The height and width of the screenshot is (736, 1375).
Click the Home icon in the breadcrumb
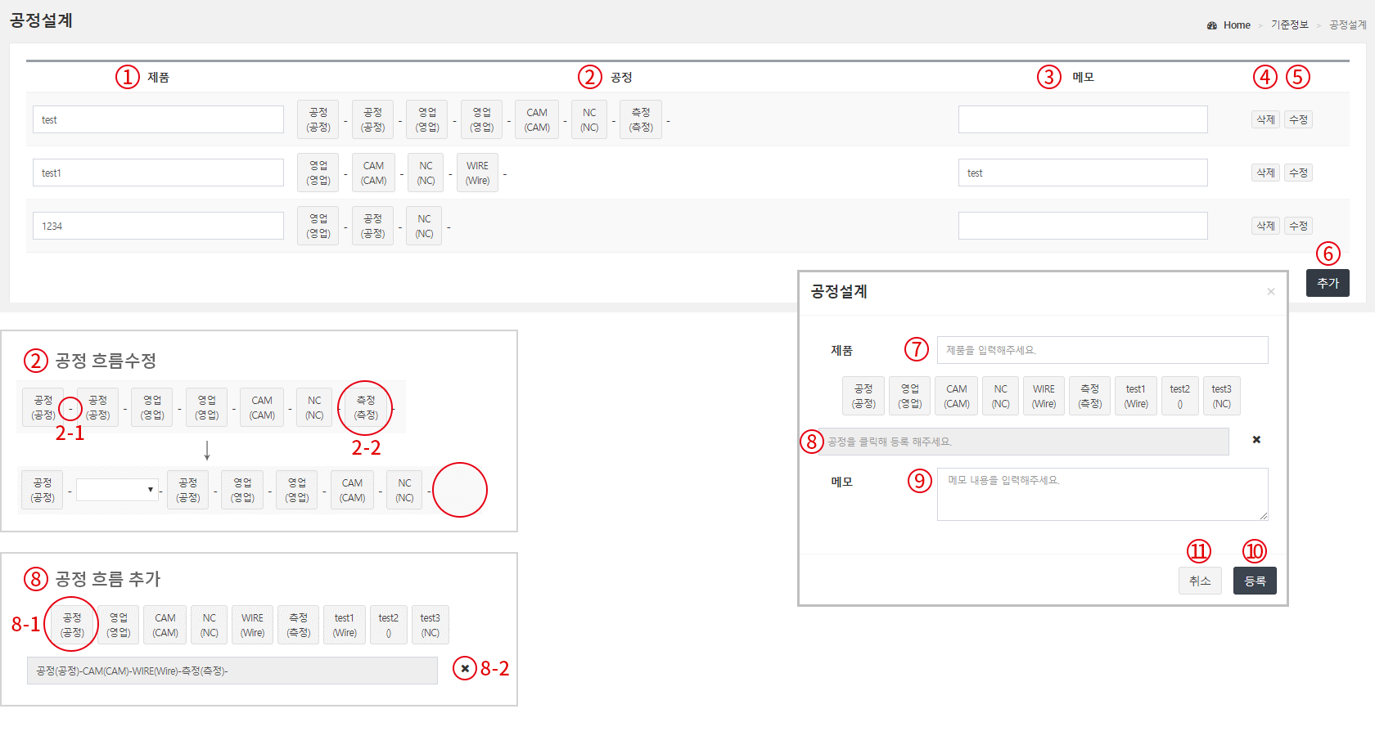(x=1212, y=25)
